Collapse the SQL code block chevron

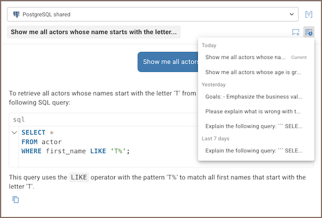pyautogui.click(x=14, y=132)
